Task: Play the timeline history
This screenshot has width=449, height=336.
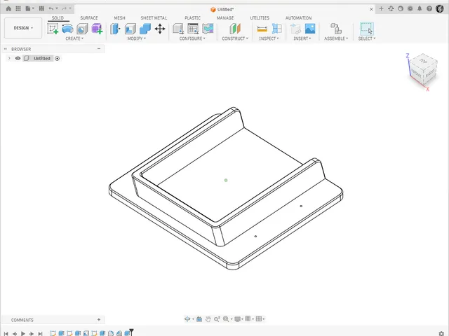Action: point(23,333)
